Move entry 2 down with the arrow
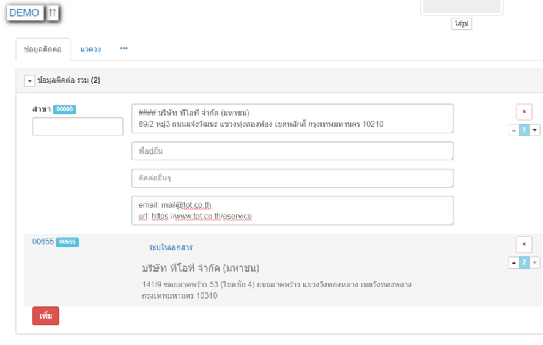Viewport: 543px width, 345px height. click(x=535, y=263)
